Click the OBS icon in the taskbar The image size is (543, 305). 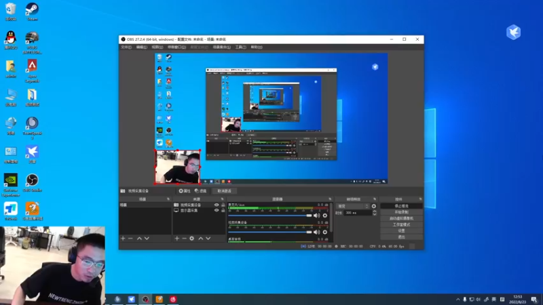point(145,299)
